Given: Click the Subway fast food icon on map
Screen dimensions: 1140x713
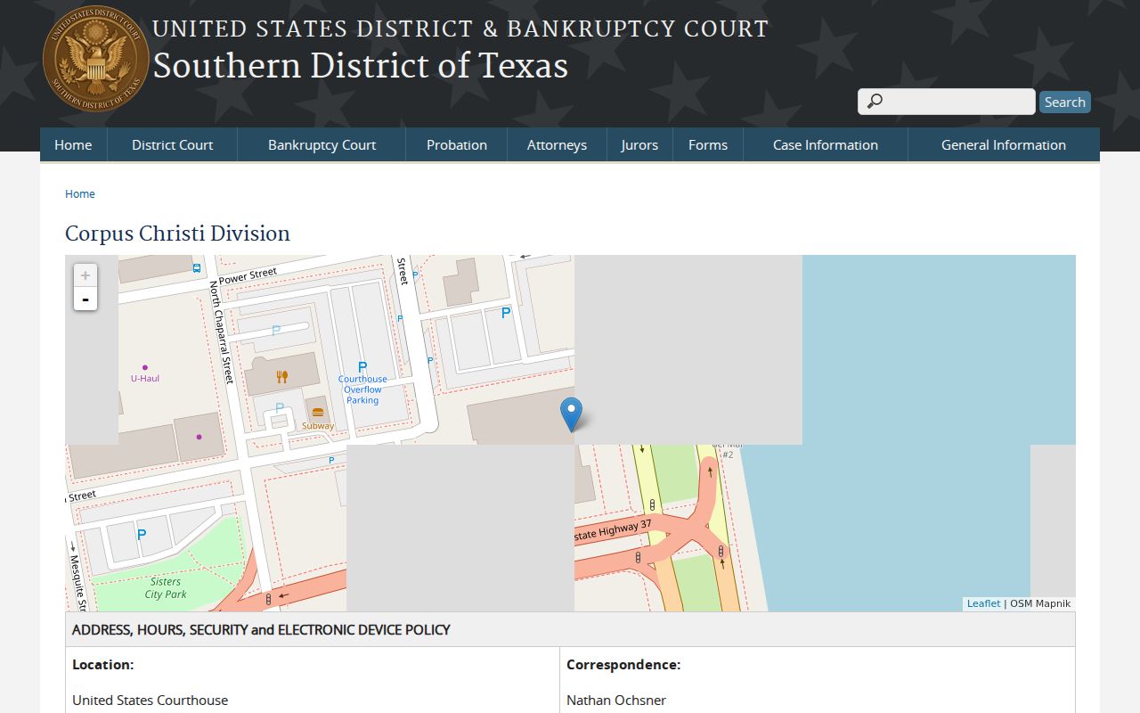Looking at the screenshot, I should pyautogui.click(x=318, y=413).
